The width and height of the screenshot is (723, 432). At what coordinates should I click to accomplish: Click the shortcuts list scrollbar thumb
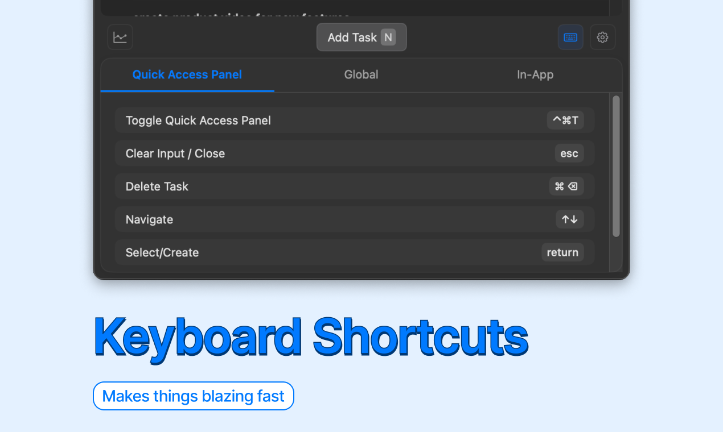point(616,166)
